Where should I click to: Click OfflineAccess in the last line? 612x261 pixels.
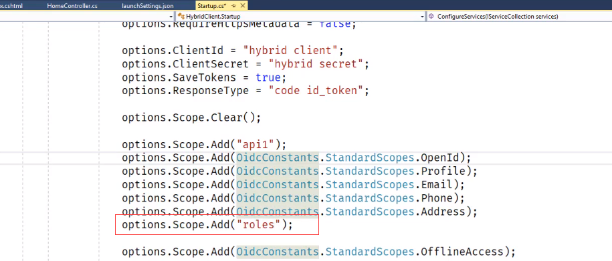tap(462, 251)
